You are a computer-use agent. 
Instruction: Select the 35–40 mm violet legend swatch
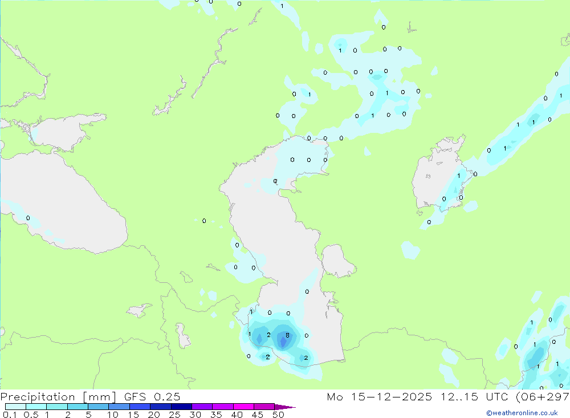[223, 407]
